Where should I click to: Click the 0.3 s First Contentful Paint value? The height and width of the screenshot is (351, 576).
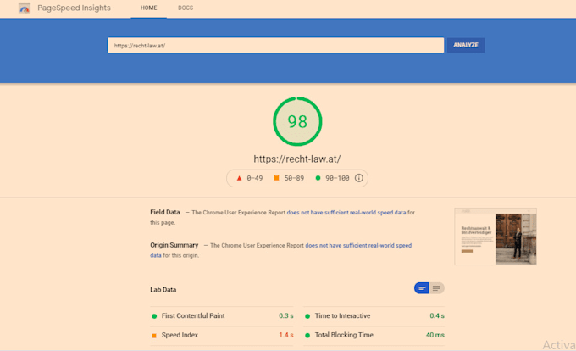tap(286, 315)
